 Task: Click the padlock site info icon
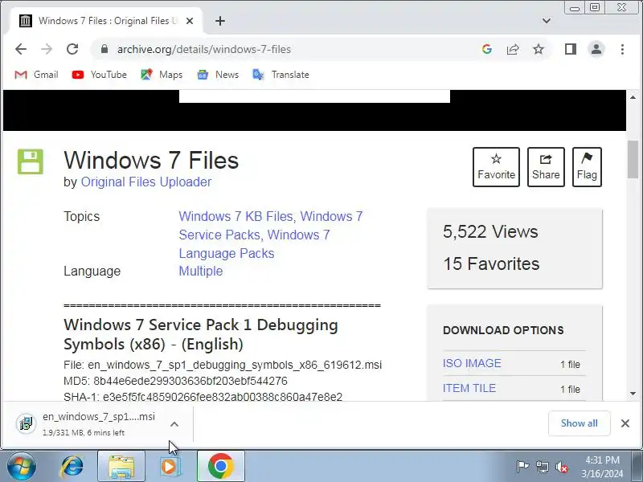coord(104,49)
